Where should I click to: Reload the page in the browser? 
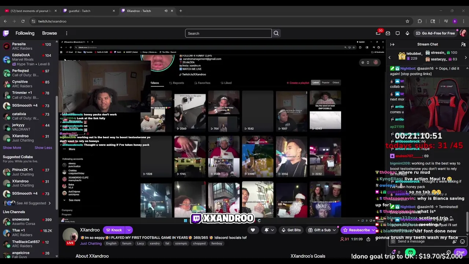click(x=23, y=21)
